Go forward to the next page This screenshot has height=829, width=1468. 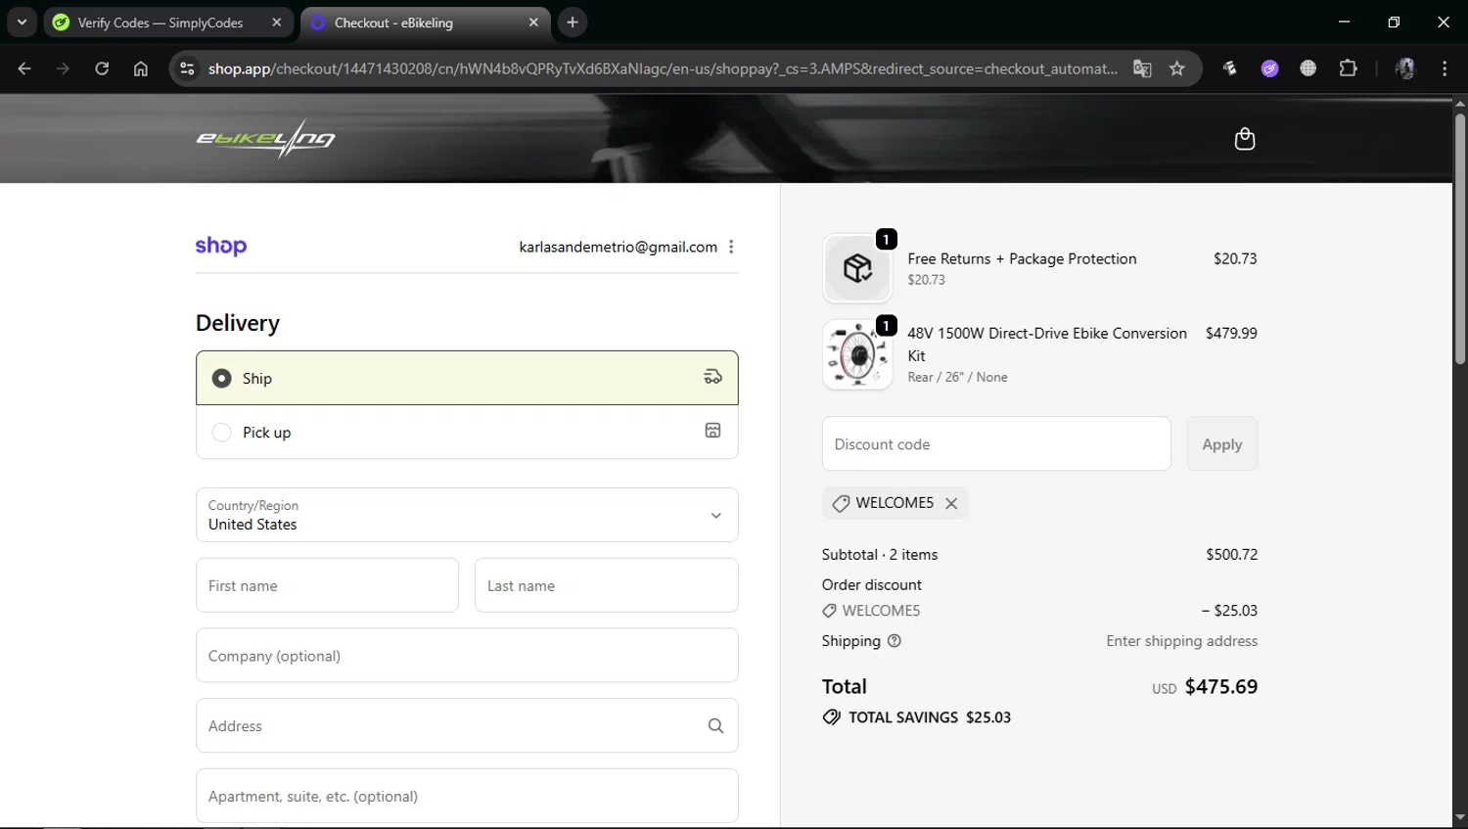click(63, 69)
